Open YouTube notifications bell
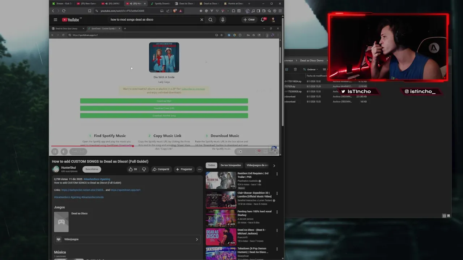This screenshot has height=260, width=463. (x=263, y=19)
